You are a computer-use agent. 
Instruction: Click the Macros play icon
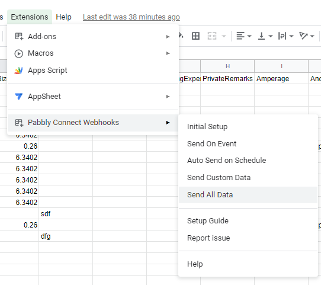pyautogui.click(x=19, y=54)
